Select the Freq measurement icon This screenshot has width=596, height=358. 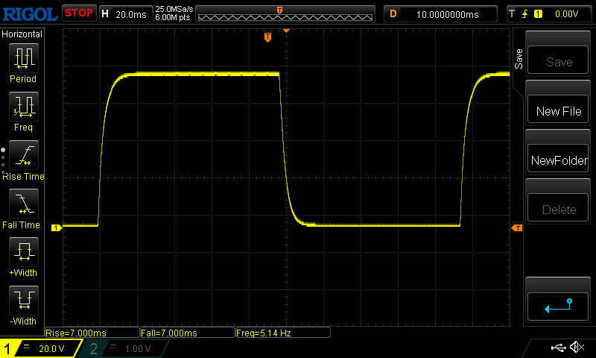tap(24, 107)
